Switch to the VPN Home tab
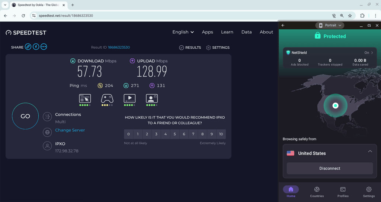The height and width of the screenshot is (202, 381). [291, 192]
